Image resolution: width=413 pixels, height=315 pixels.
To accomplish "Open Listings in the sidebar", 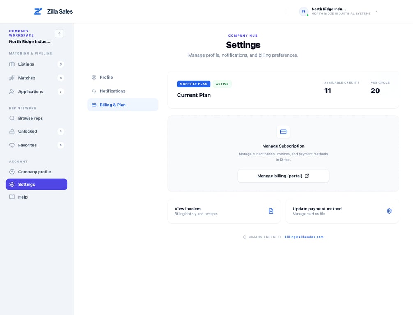I will 36,64.
